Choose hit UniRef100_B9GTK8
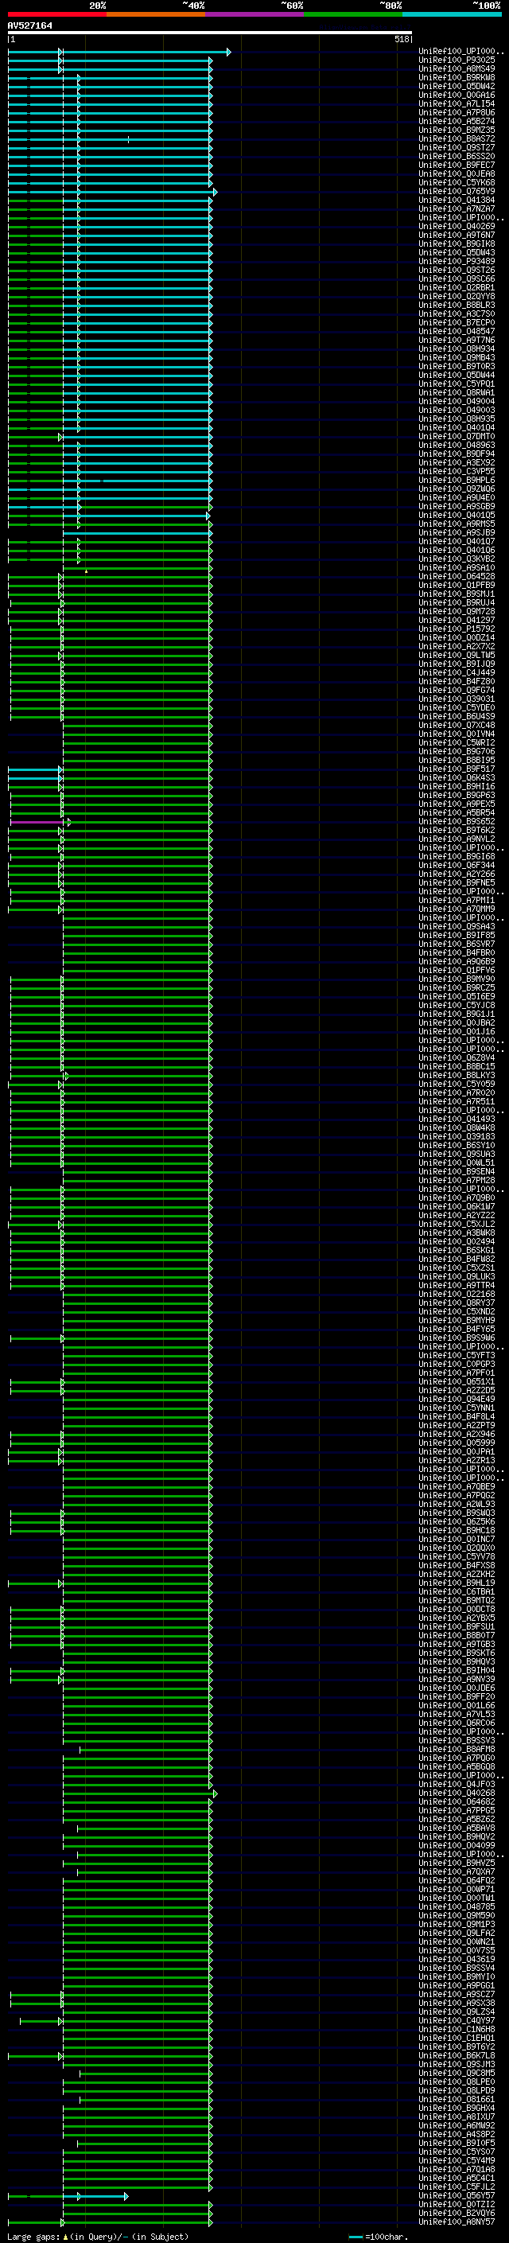This screenshot has width=509, height=2243. (x=457, y=243)
